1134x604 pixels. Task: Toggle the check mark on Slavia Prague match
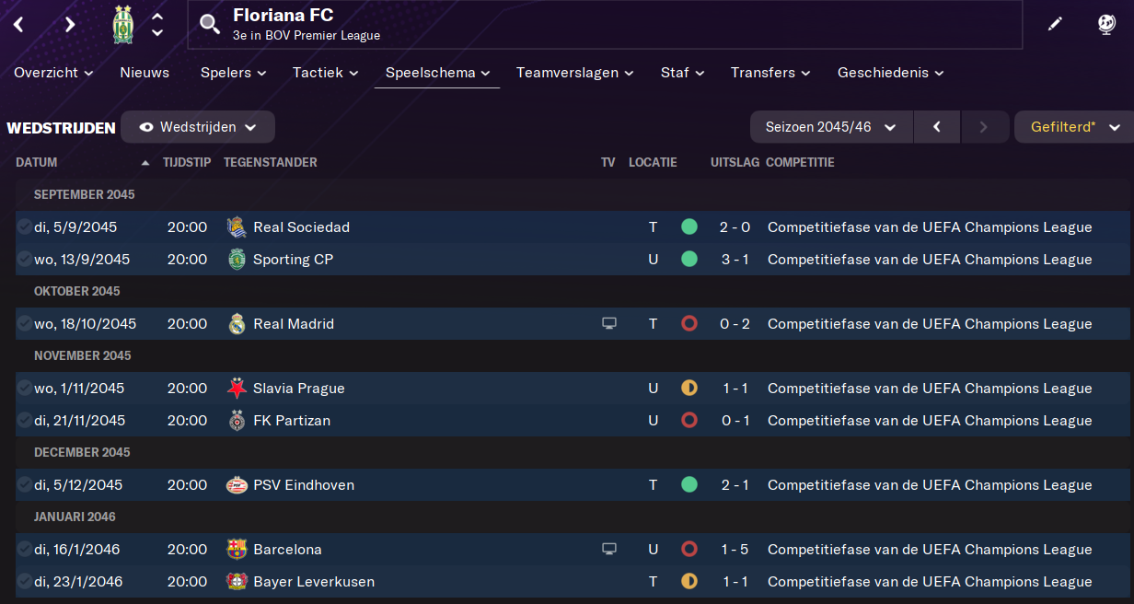(x=24, y=389)
